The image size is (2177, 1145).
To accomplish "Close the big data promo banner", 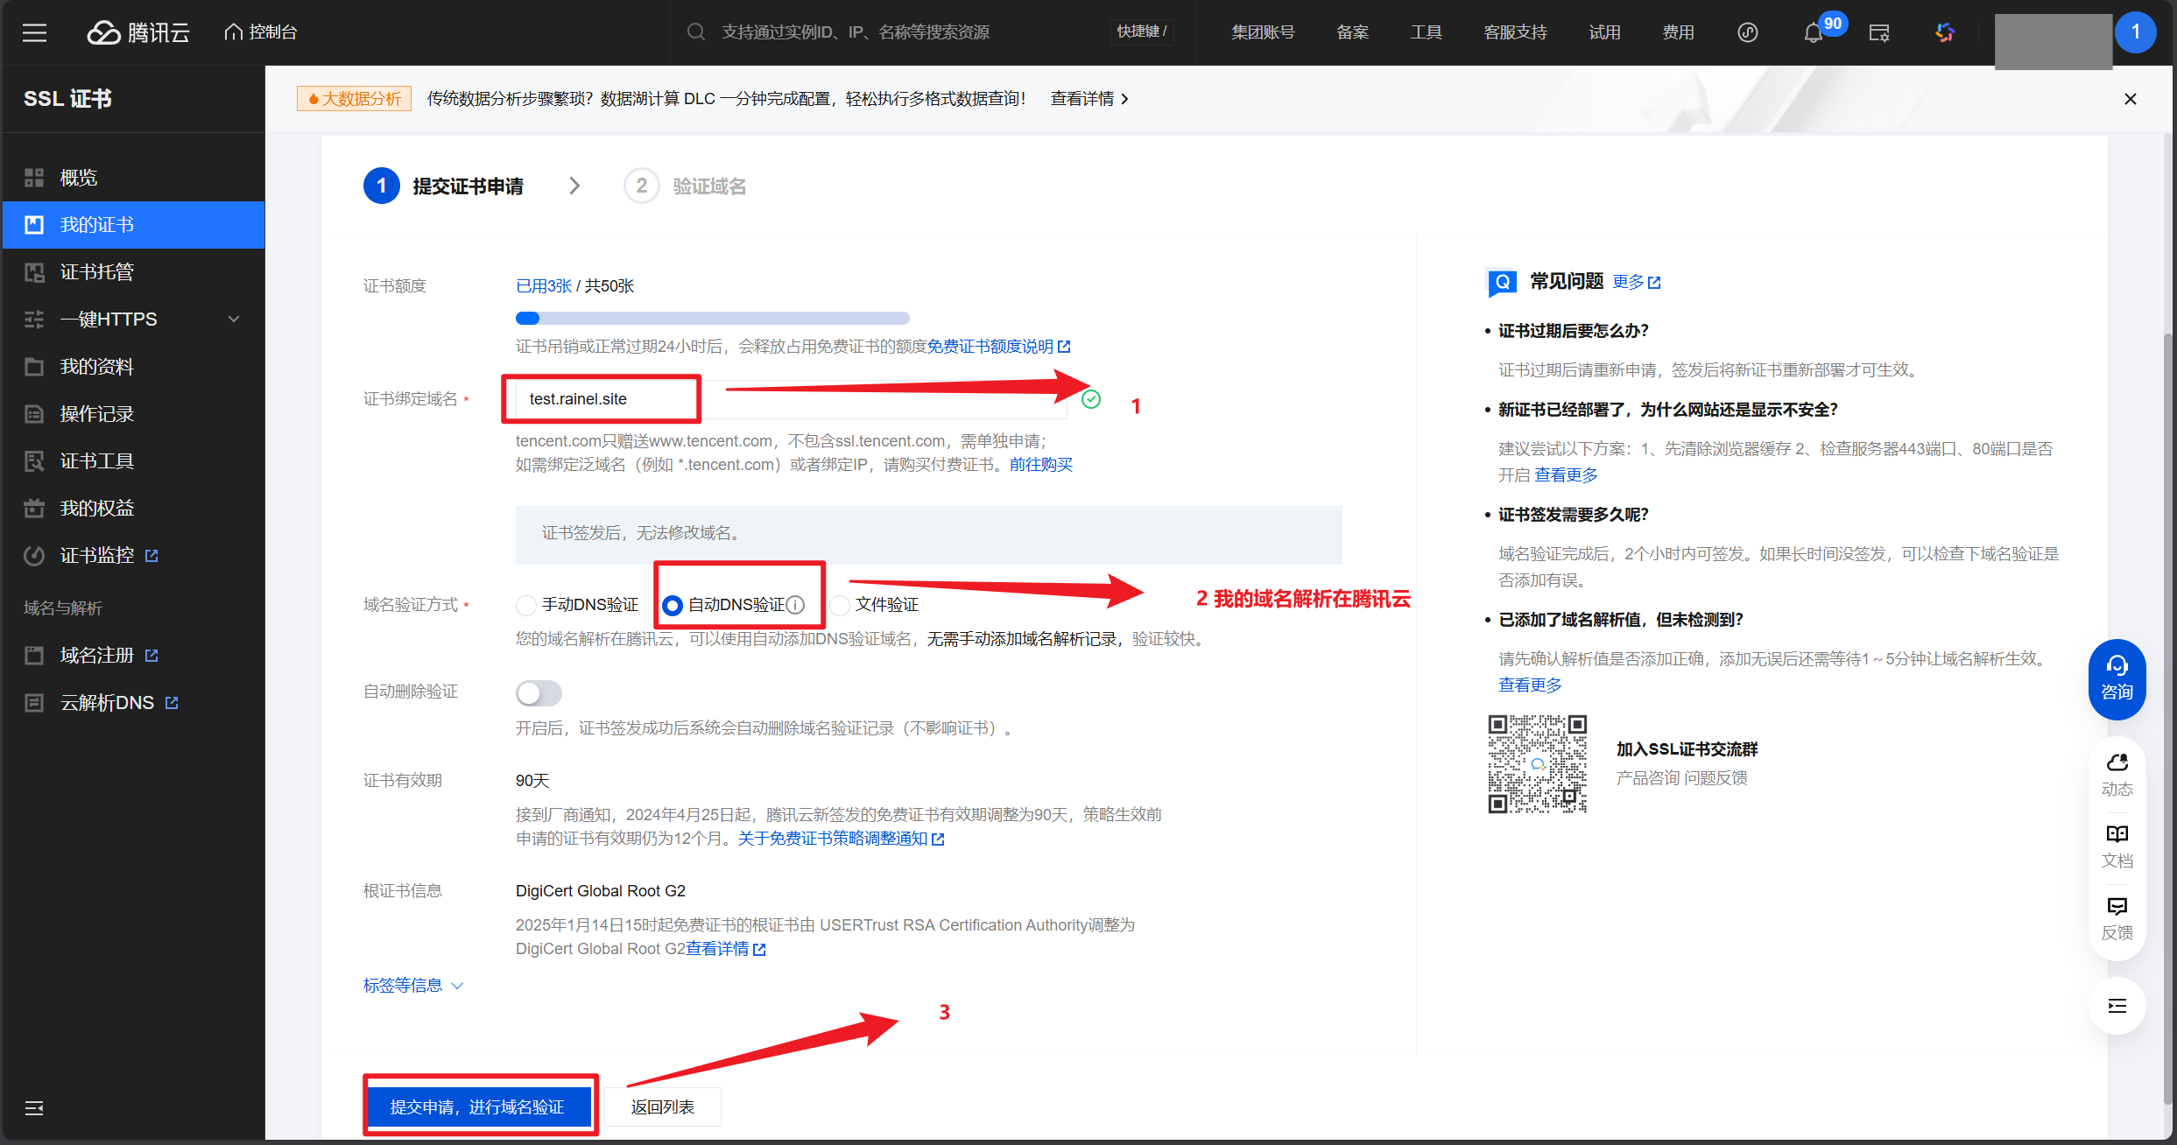I will pos(2131,99).
